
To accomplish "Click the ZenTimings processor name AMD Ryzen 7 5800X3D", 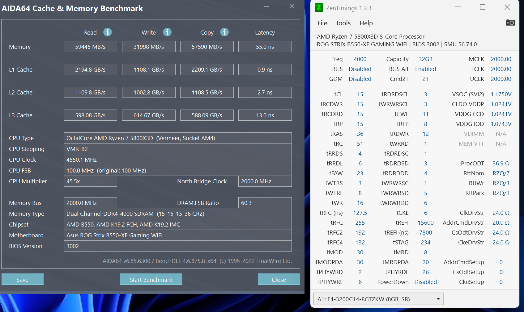I will tap(370, 36).
